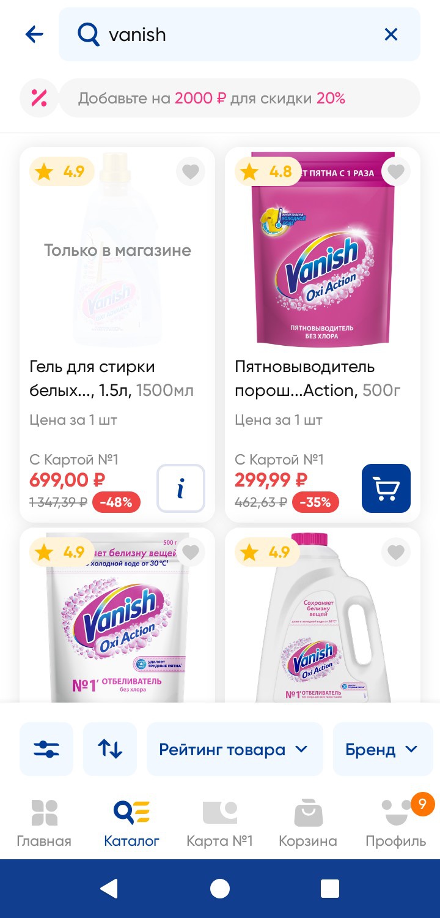This screenshot has height=918, width=440.
Task: Open Профиль with 9 notifications
Action: tap(396, 823)
